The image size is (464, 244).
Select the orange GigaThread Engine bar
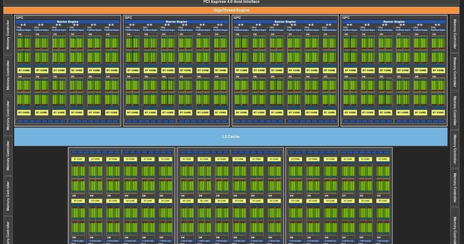pyautogui.click(x=231, y=10)
